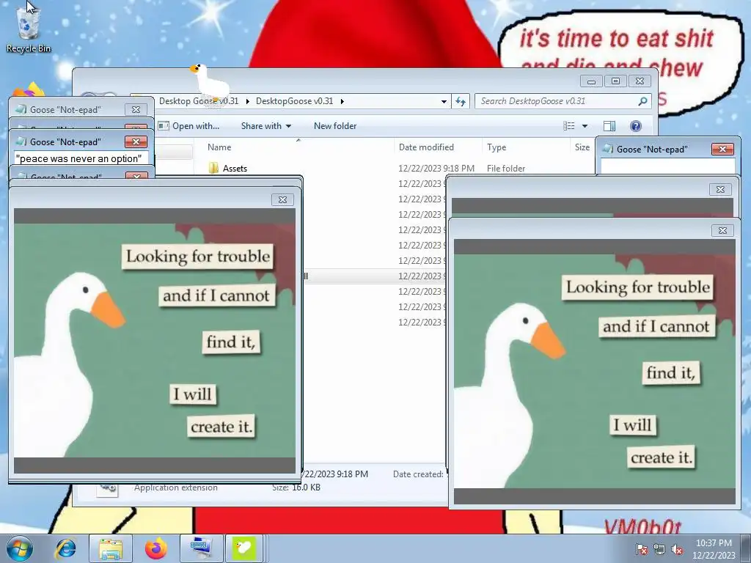Click New folder in Explorer toolbar
Viewport: 751px width, 563px height.
pos(335,126)
